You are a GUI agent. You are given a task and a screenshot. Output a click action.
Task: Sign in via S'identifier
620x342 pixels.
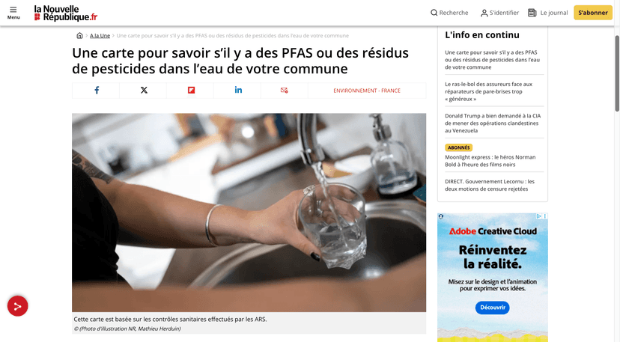[499, 13]
